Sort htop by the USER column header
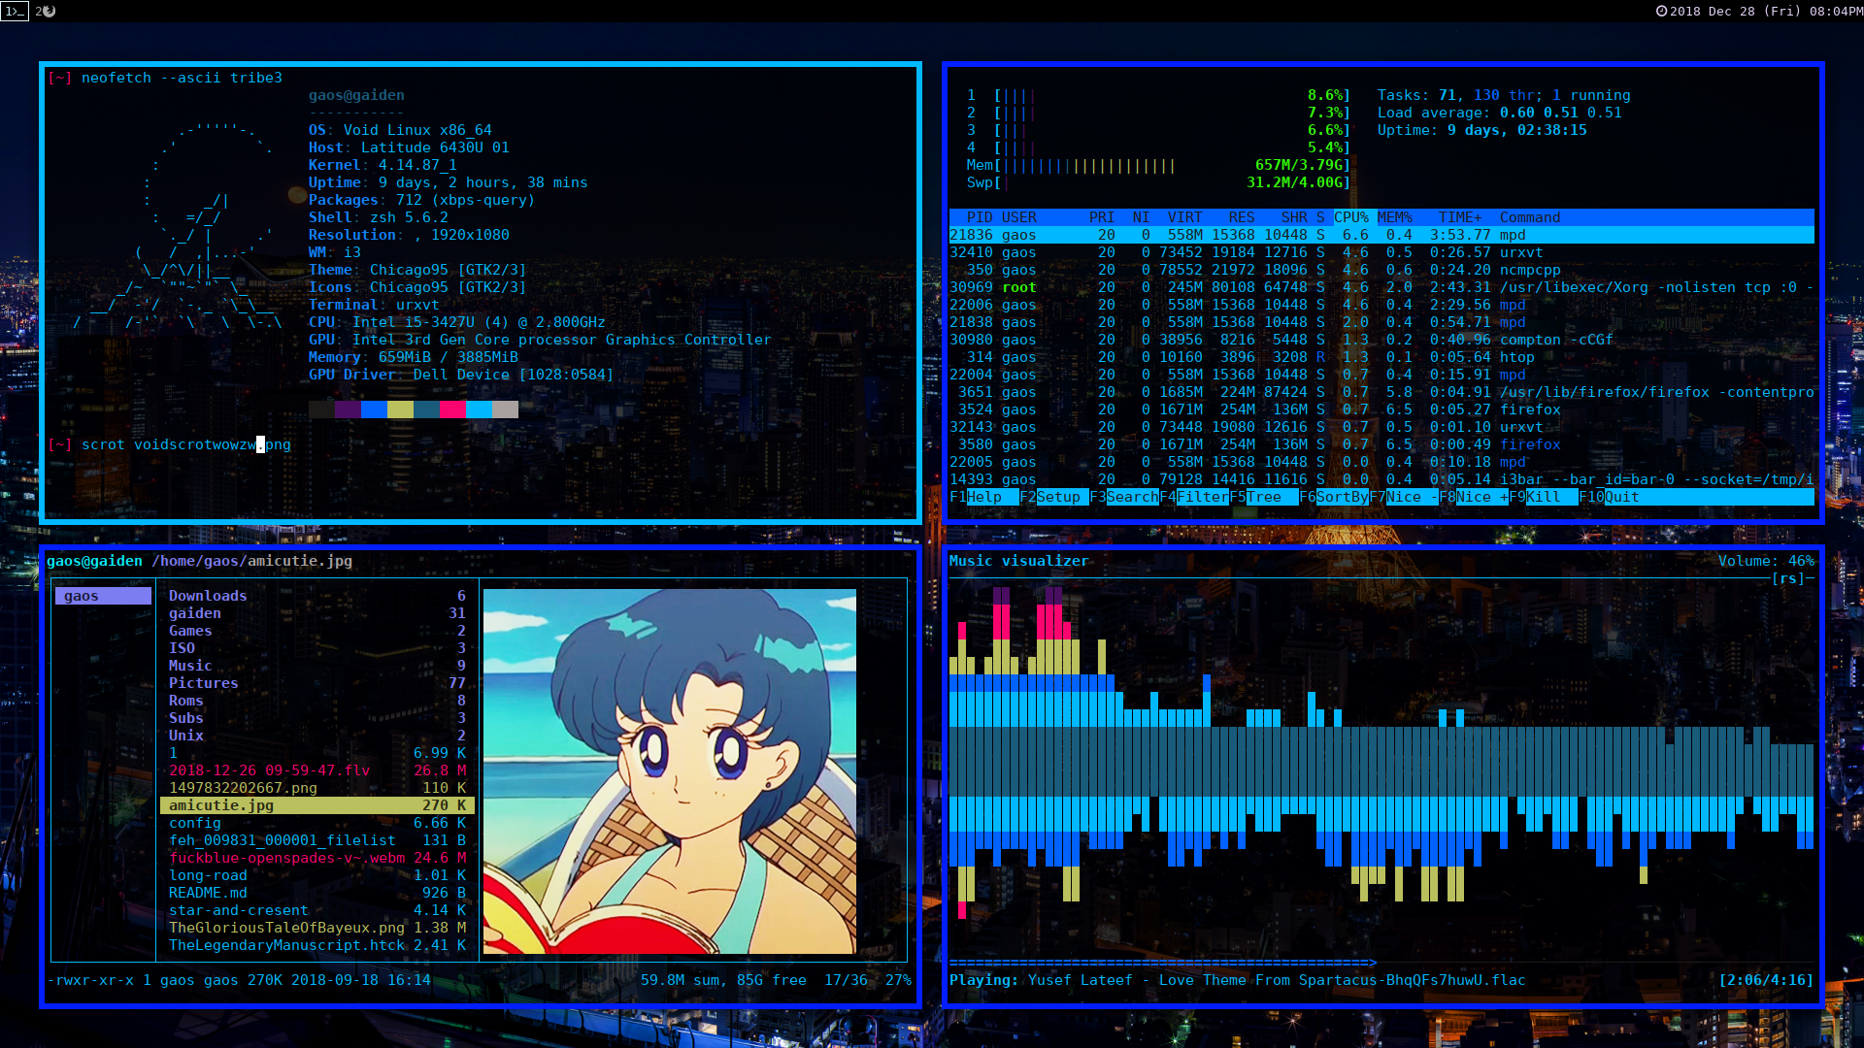The width and height of the screenshot is (1864, 1048). point(1019,217)
